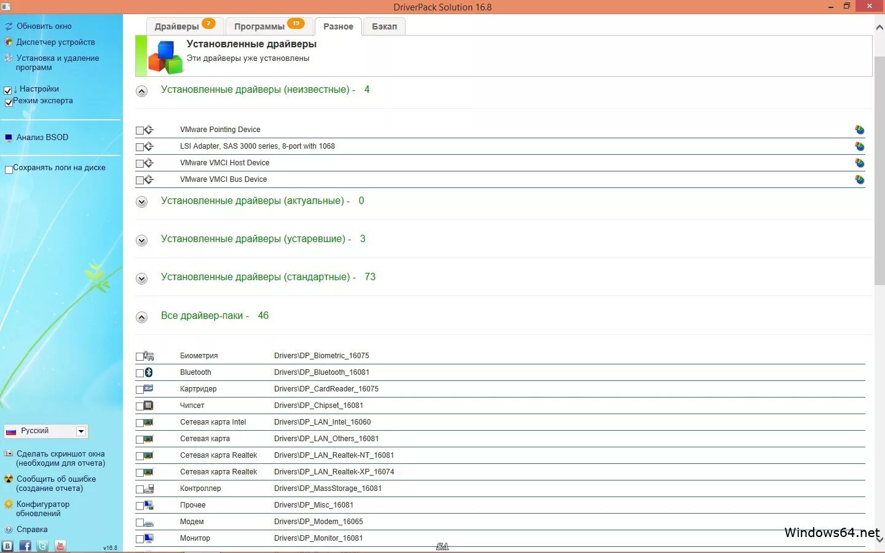This screenshot has height=553, width=885.
Task: Collapse the unknown installed drivers section
Action: 141,91
